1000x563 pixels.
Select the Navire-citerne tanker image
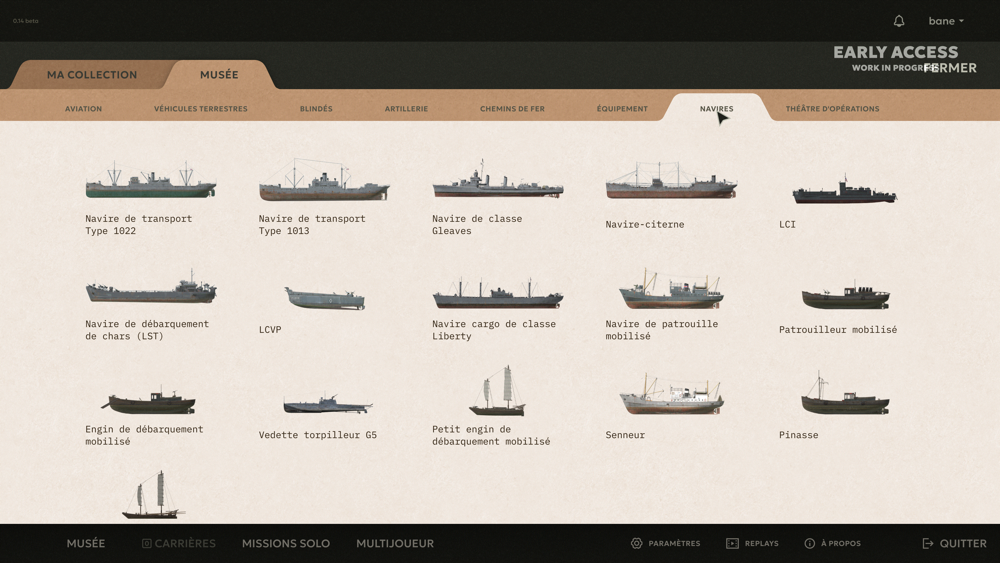tap(672, 180)
